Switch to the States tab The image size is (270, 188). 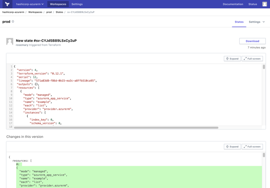pyautogui.click(x=239, y=22)
